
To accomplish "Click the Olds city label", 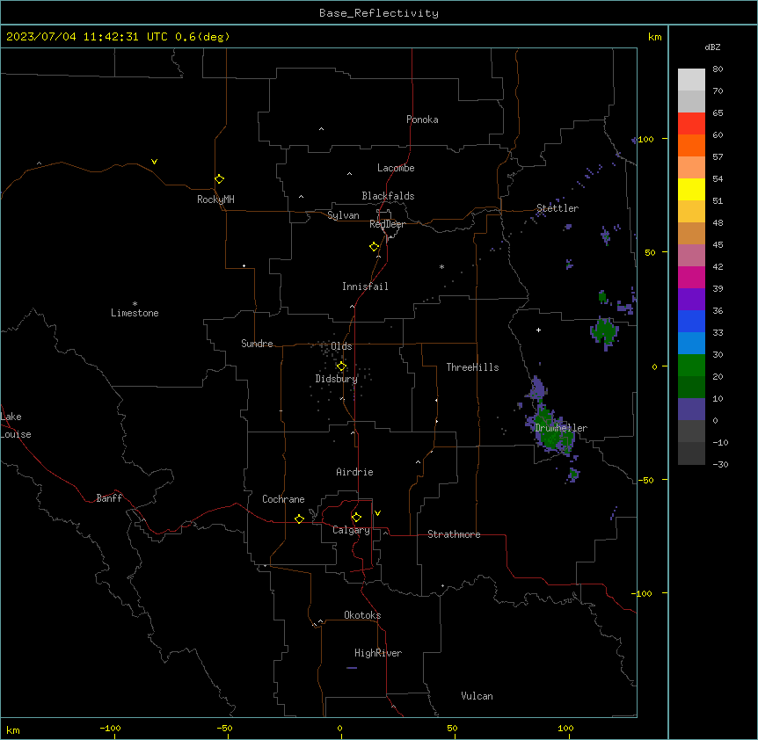I will pyautogui.click(x=341, y=346).
